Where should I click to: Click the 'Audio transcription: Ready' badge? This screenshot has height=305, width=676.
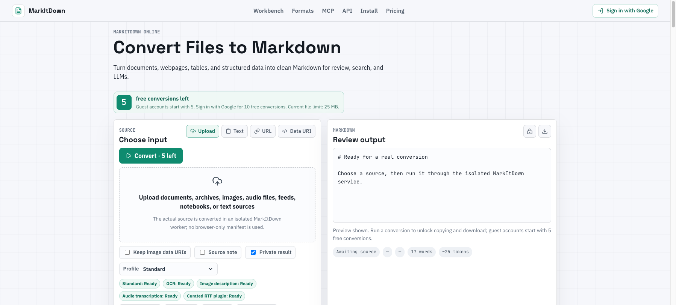point(150,296)
